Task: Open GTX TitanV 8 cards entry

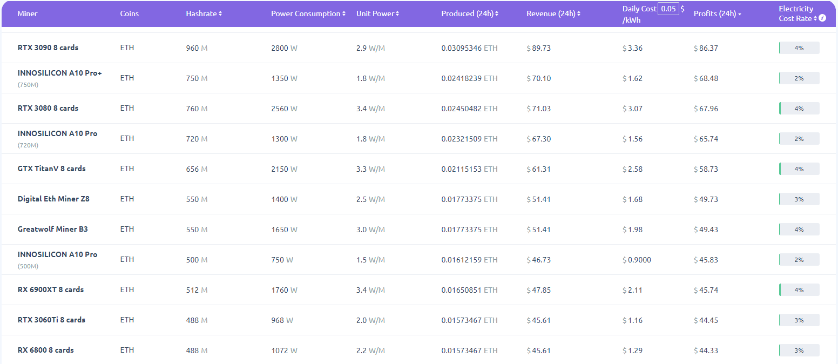Action: tap(51, 168)
